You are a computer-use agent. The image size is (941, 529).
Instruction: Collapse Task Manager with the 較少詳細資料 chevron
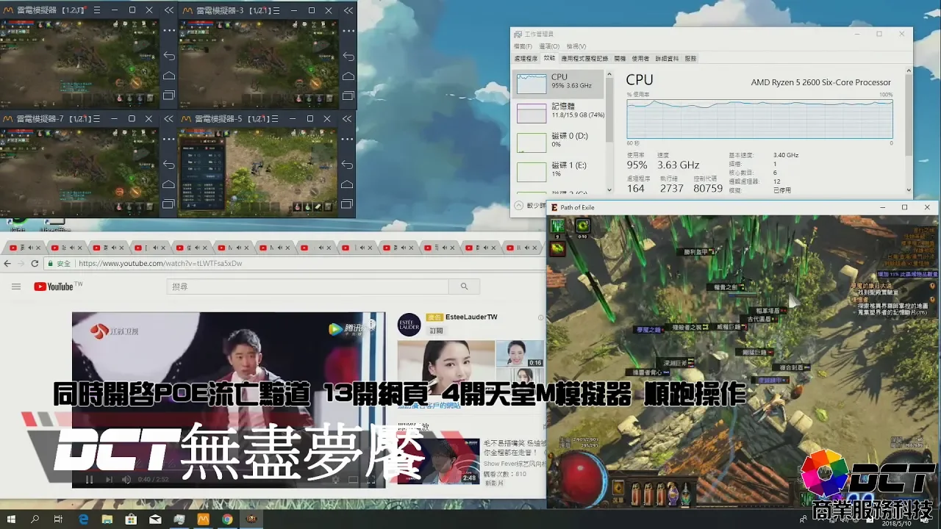pyautogui.click(x=520, y=206)
